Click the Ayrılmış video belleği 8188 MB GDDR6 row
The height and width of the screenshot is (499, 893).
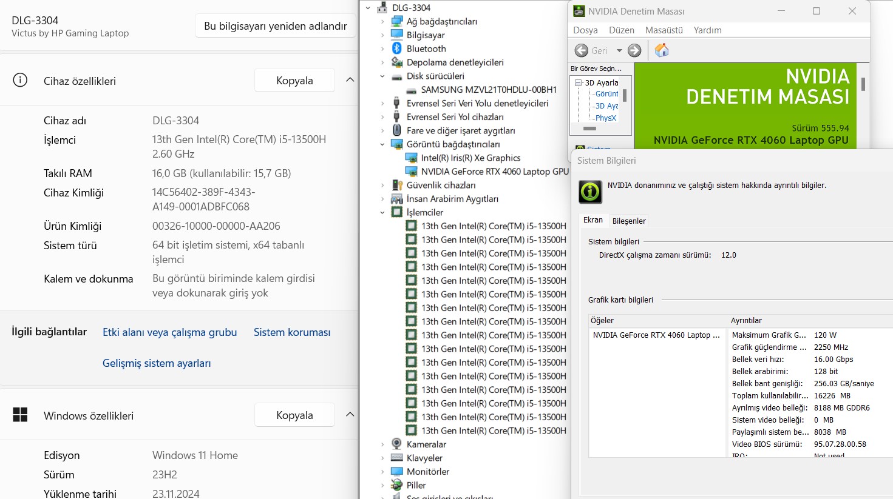pyautogui.click(x=810, y=408)
